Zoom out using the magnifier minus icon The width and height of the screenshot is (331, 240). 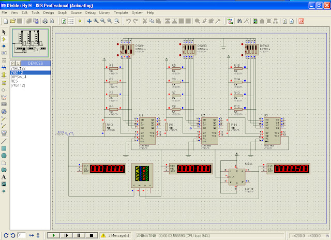[x=103, y=21]
